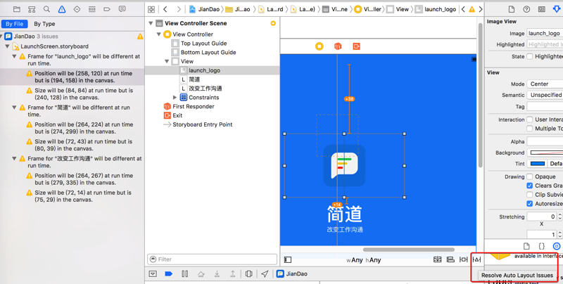563x284 pixels.
Task: Collapse the launch_logo frame warning
Action: pos(14,56)
